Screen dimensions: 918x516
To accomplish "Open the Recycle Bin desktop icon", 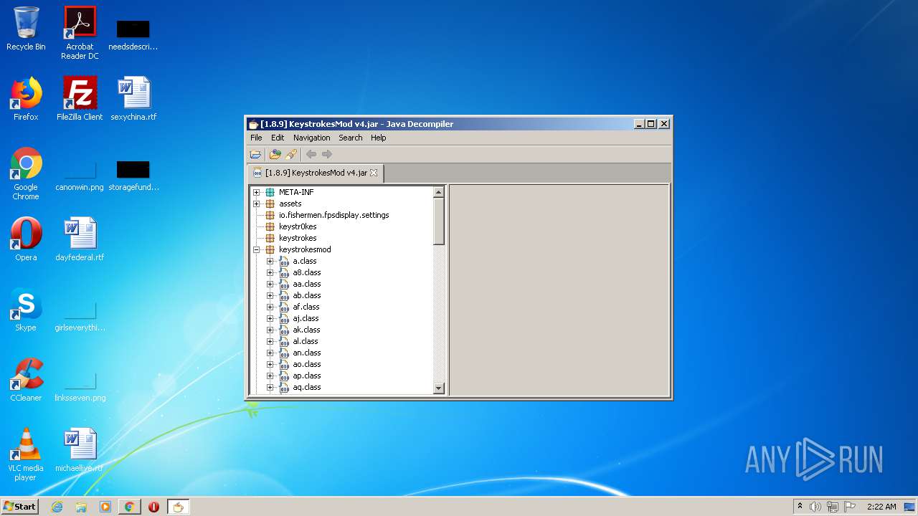I will tap(26, 29).
